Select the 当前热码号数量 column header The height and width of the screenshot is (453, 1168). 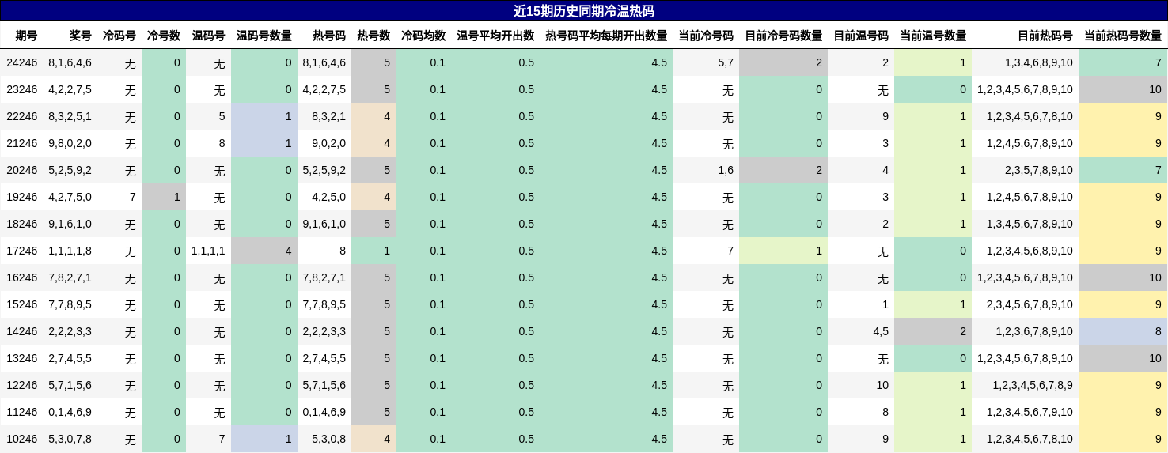[1123, 36]
